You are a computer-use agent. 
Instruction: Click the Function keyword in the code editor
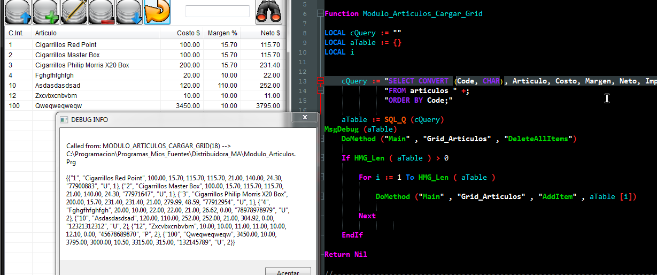[341, 13]
